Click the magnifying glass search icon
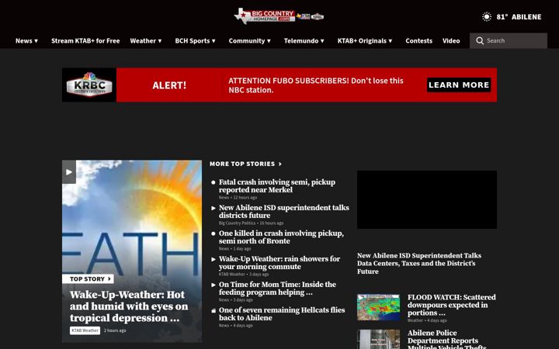 (480, 40)
